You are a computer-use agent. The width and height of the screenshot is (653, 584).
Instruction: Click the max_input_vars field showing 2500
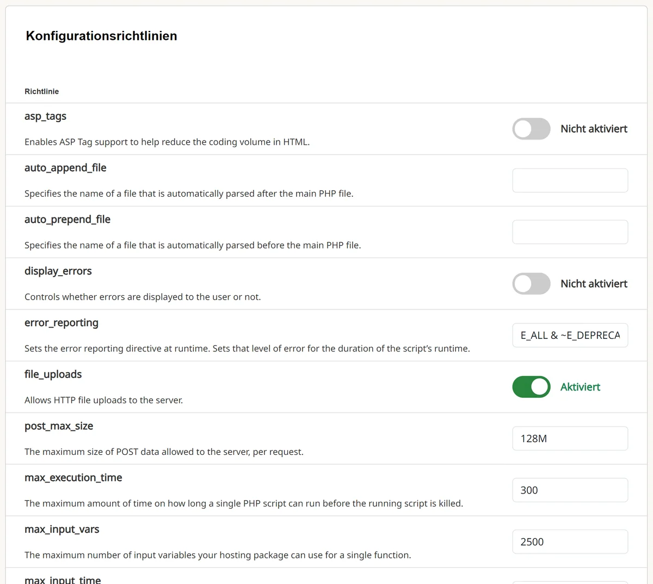pyautogui.click(x=570, y=542)
